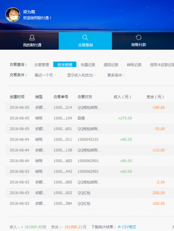Click the 支出（元） column header

coord(155,97)
